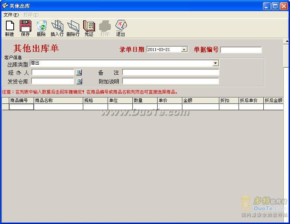
Task: Click the 删除 recycle bin icon
Action: (41, 28)
